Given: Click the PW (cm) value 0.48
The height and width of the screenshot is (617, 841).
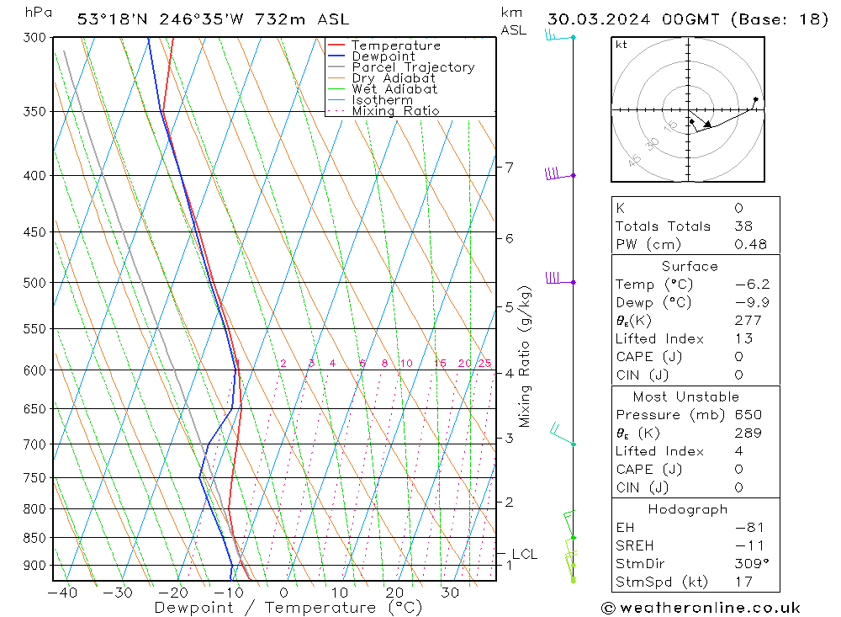Looking at the screenshot, I should (x=751, y=244).
